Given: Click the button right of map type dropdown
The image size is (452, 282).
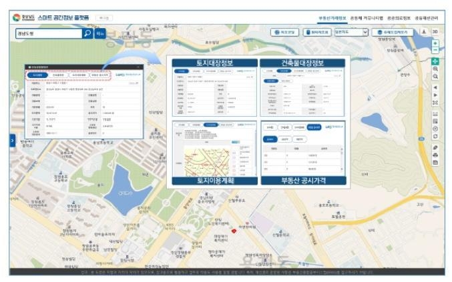Looking at the screenshot, I should pos(395,32).
